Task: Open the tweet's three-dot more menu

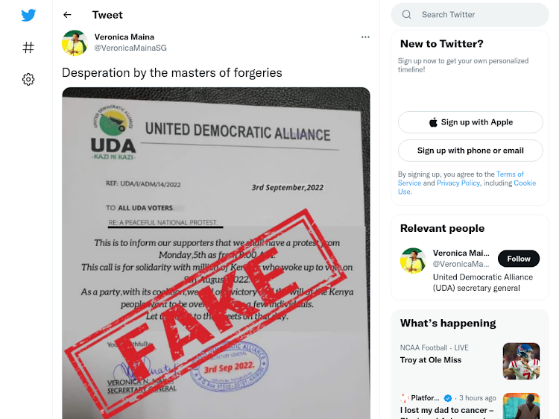Action: [365, 37]
